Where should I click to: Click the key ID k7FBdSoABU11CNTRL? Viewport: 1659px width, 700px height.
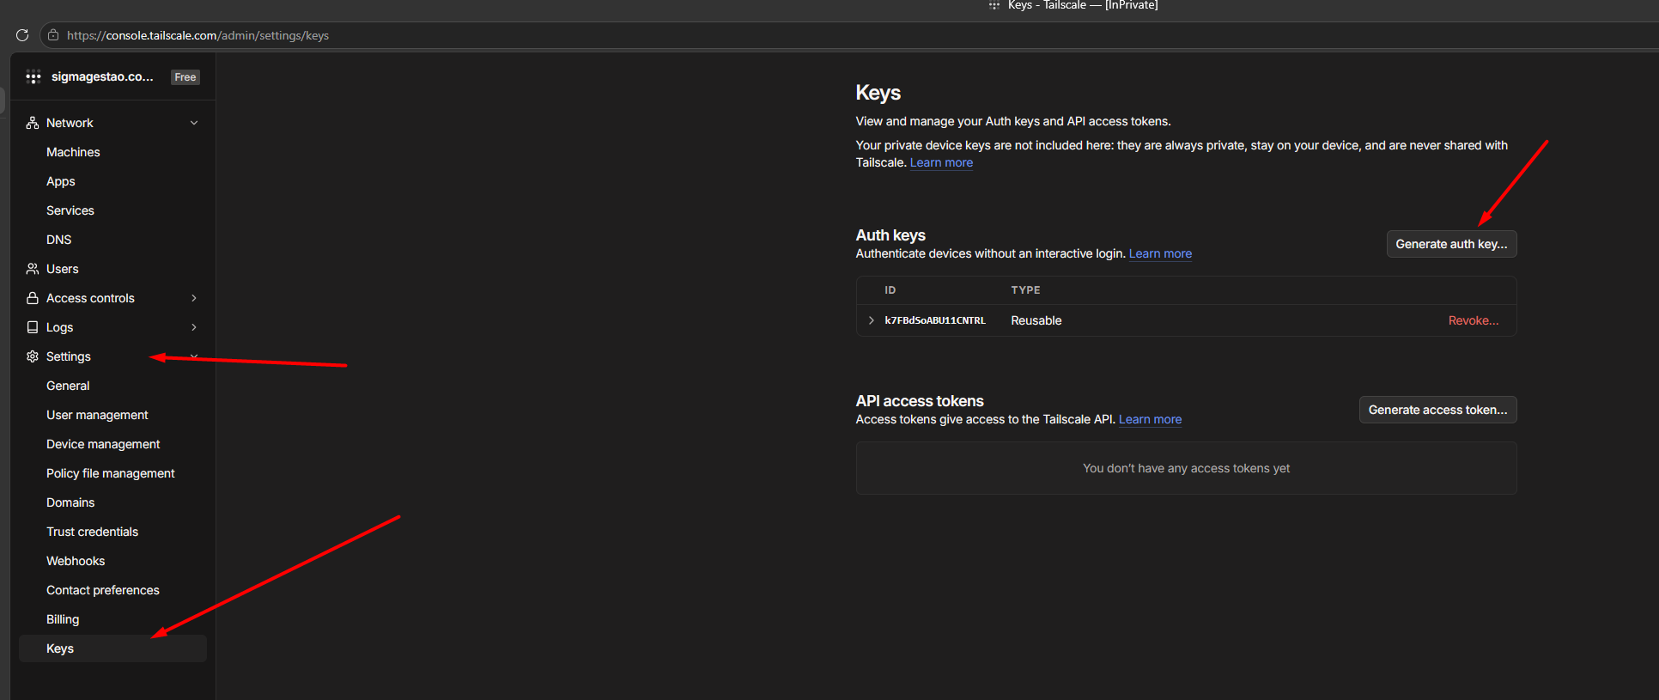point(935,320)
